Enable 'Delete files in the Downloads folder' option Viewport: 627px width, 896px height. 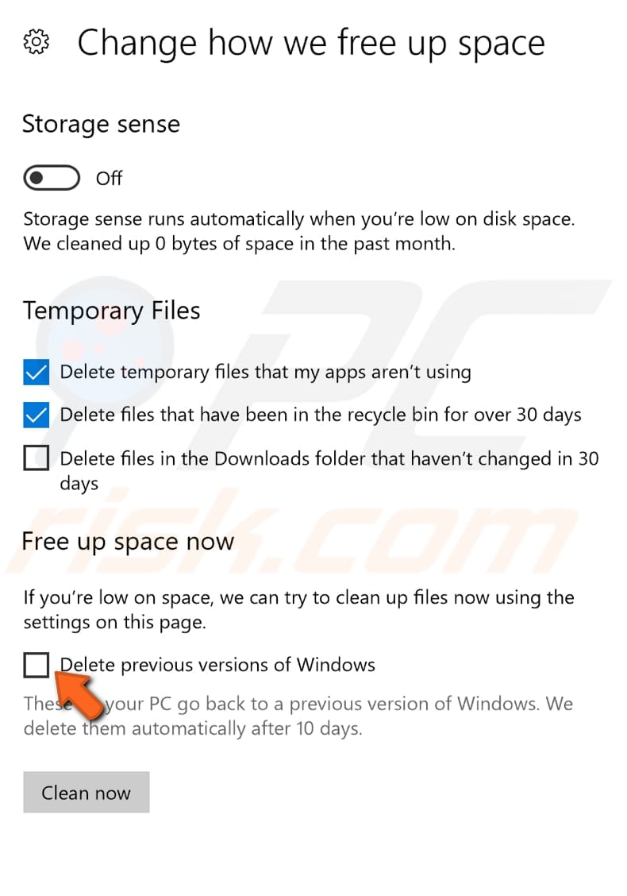35,458
